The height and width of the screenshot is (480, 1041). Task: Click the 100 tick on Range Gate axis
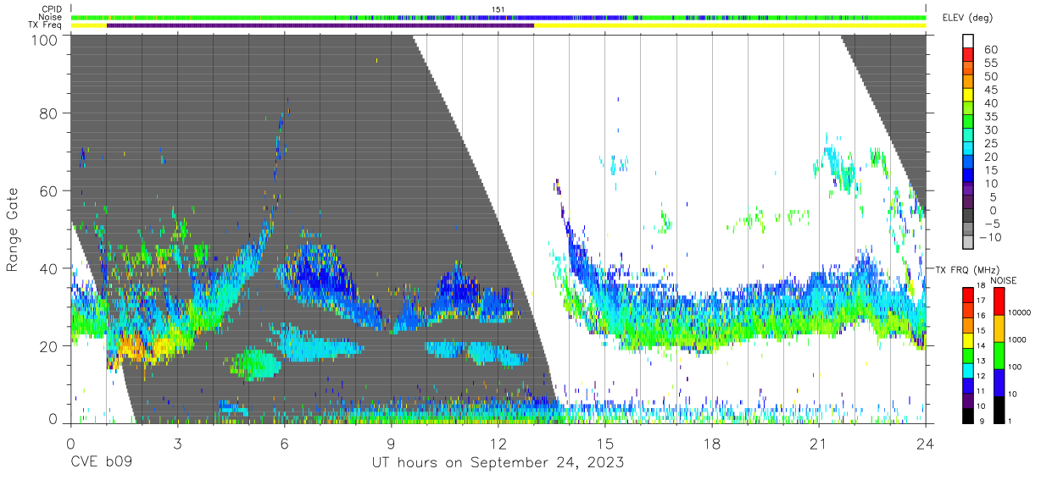click(x=45, y=39)
